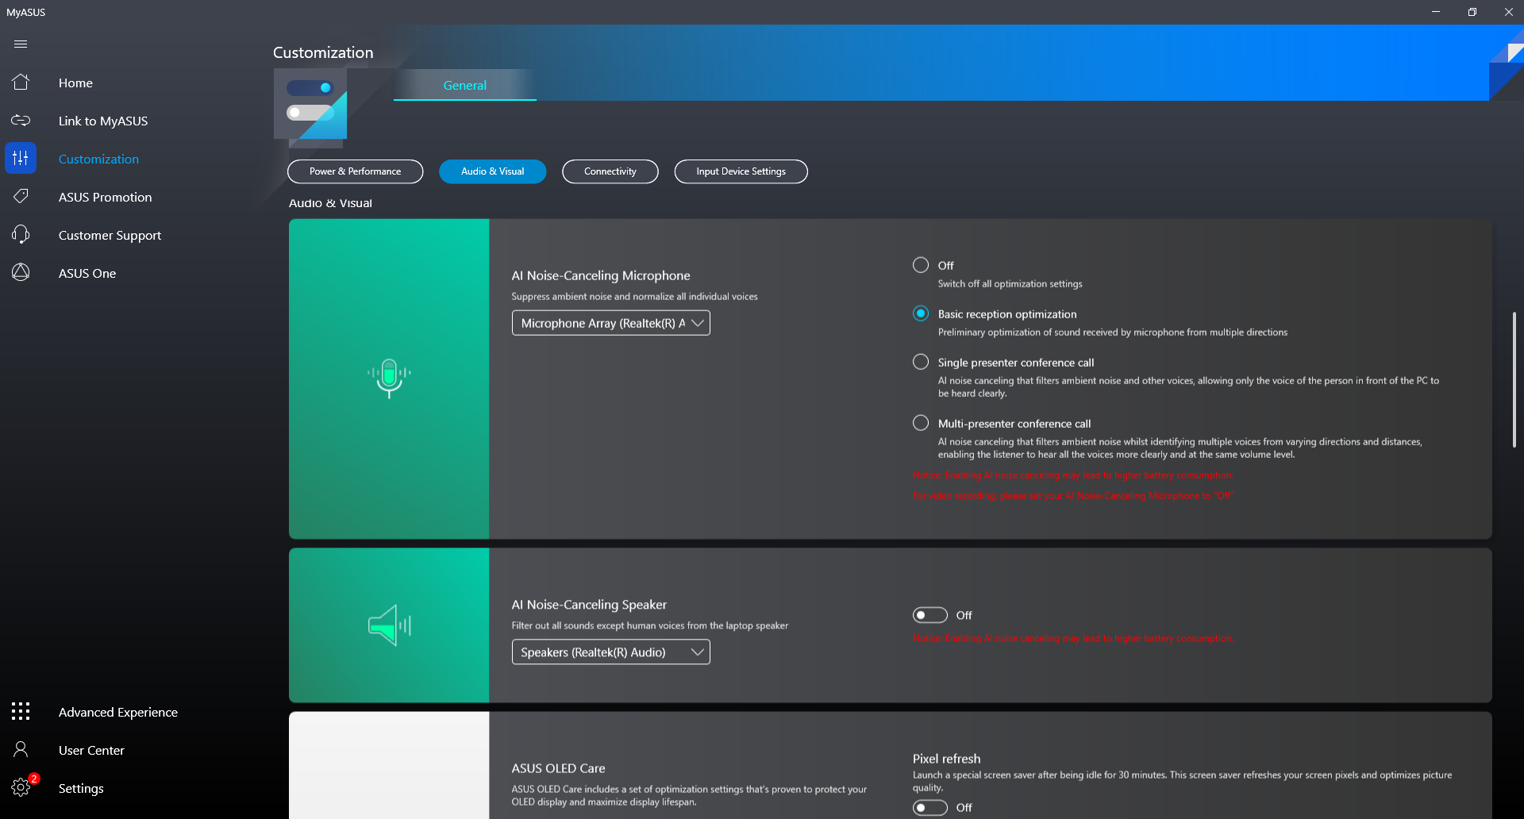
Task: Open Link to MyASUS page
Action: coord(103,121)
